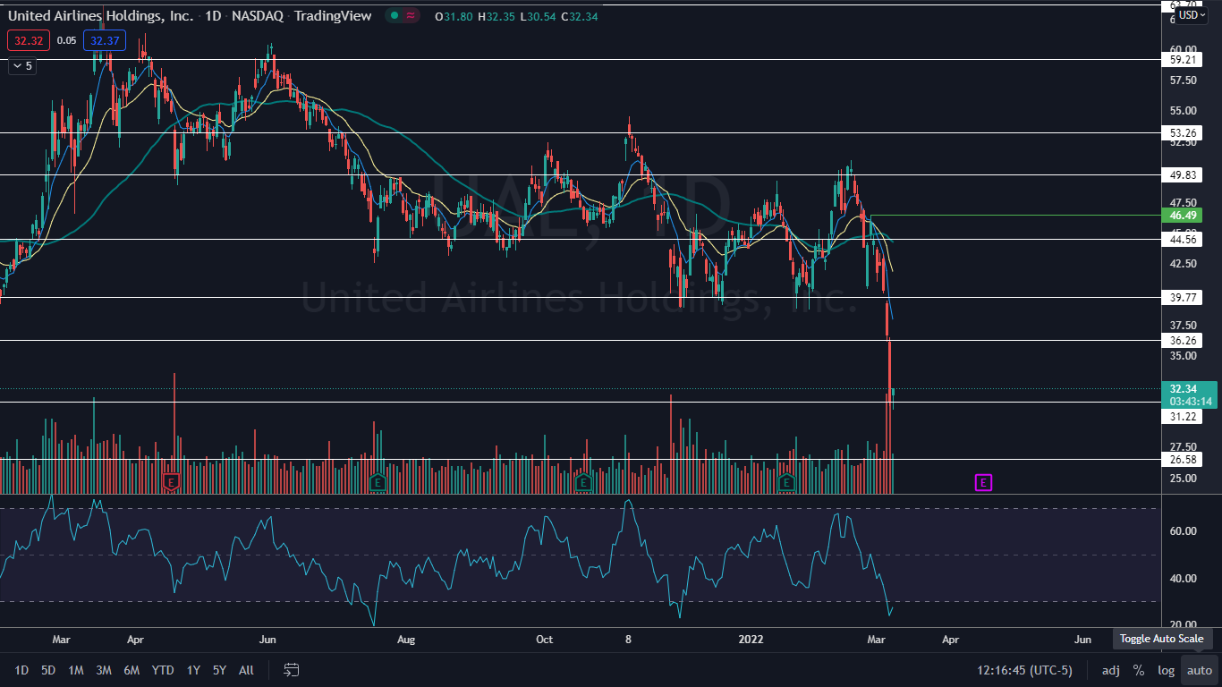Screen dimensions: 1222x687
Task: Toggle the auto scale button
Action: 1200,670
